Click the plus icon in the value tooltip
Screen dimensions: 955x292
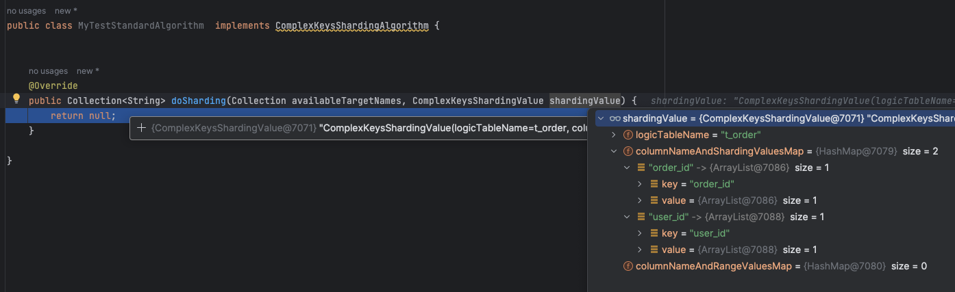point(141,128)
